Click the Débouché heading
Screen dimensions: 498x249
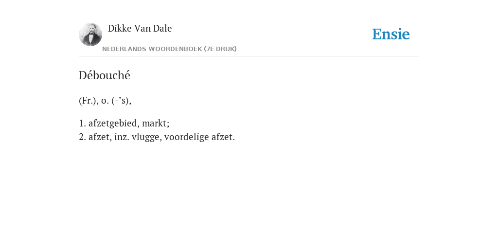[x=105, y=75]
